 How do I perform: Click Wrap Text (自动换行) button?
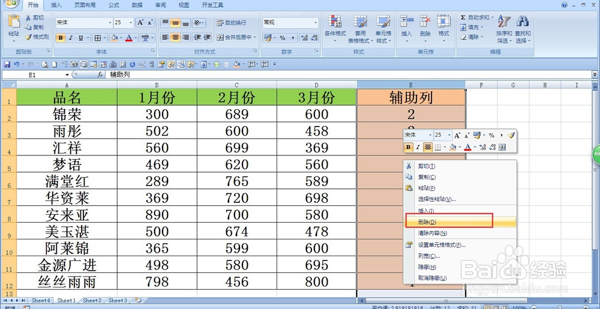[x=232, y=23]
